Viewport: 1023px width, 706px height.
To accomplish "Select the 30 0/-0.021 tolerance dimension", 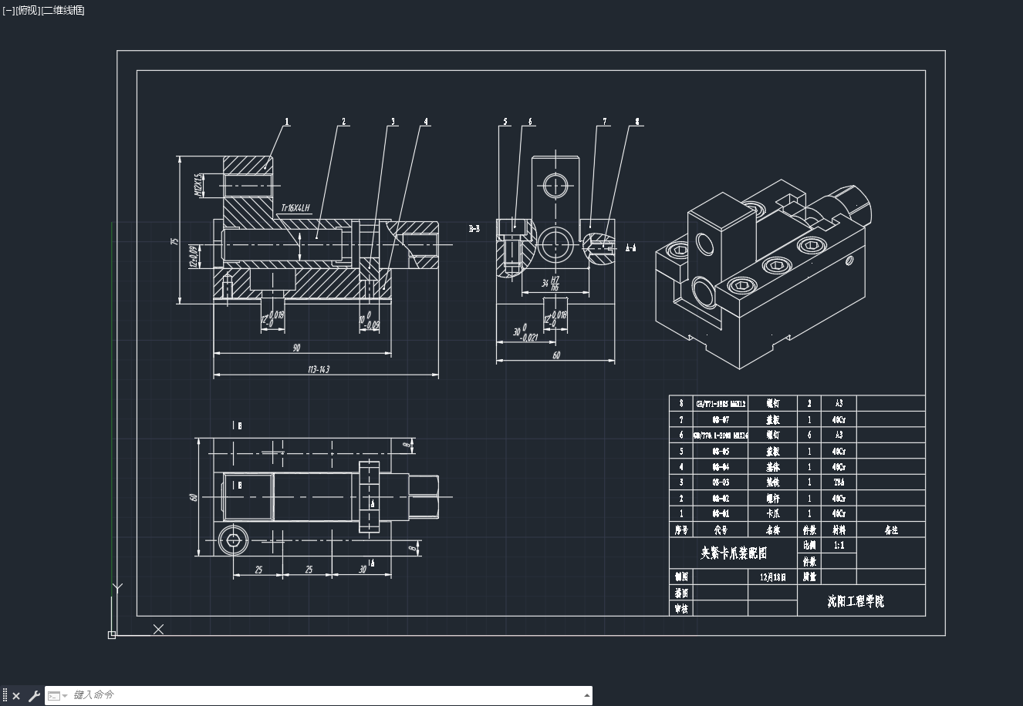I will click(x=525, y=332).
